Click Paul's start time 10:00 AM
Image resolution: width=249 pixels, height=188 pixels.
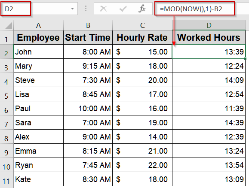[x=88, y=108]
